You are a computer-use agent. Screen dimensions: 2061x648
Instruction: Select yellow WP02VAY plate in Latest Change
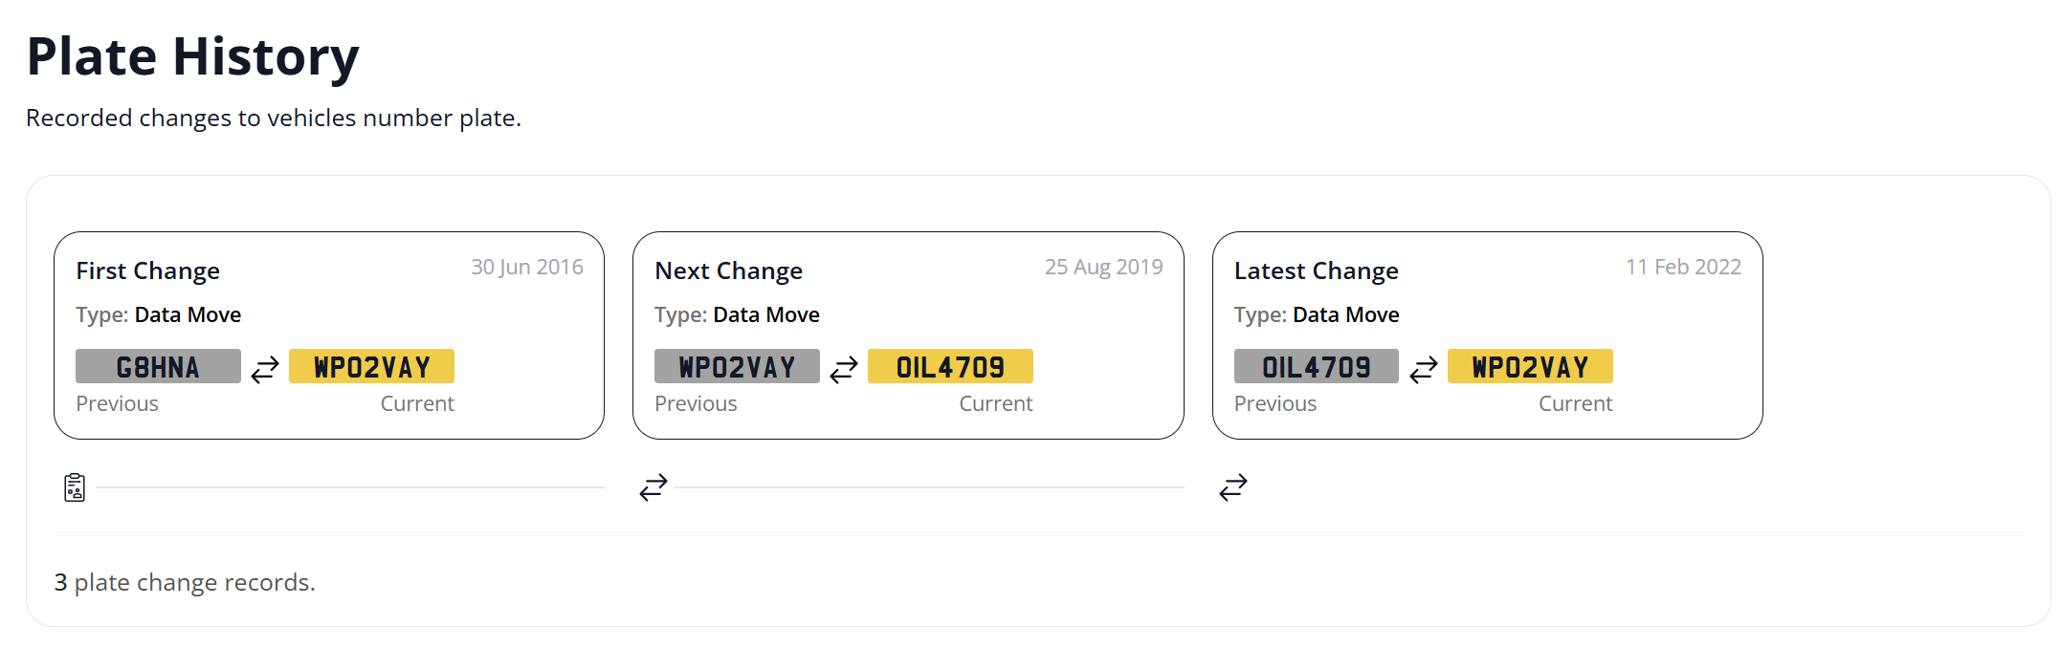coord(1530,366)
